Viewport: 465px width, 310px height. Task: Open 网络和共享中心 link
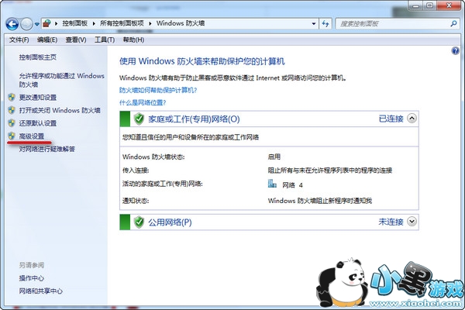[41, 291]
